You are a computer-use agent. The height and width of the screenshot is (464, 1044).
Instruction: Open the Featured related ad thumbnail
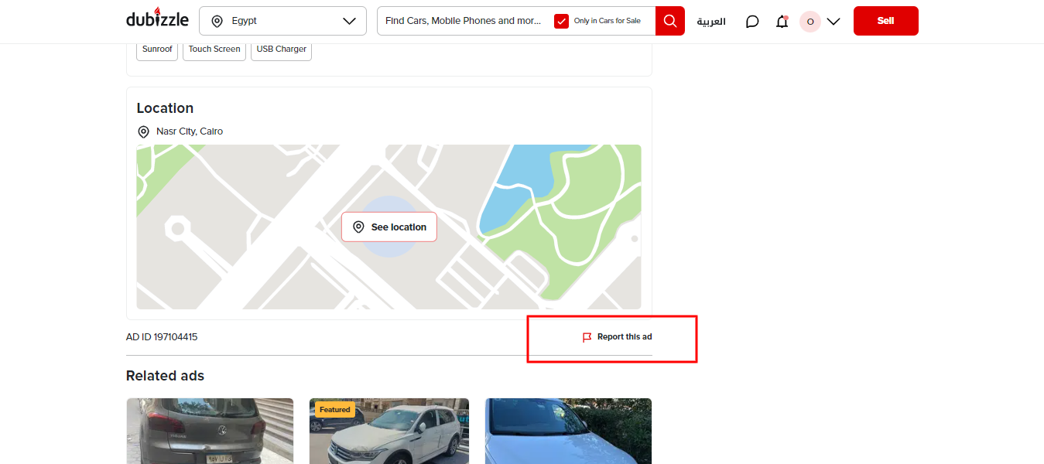(x=389, y=431)
